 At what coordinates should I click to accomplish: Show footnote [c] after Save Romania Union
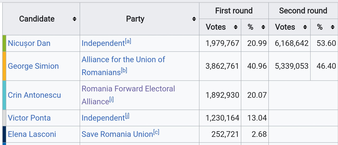(156, 132)
